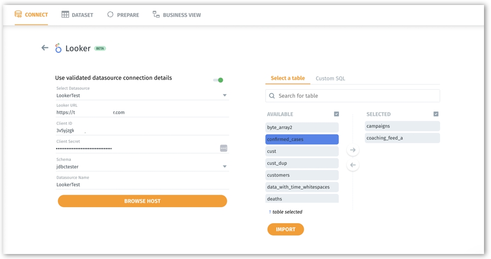The image size is (491, 259).
Task: Click the Import button
Action: tap(285, 229)
